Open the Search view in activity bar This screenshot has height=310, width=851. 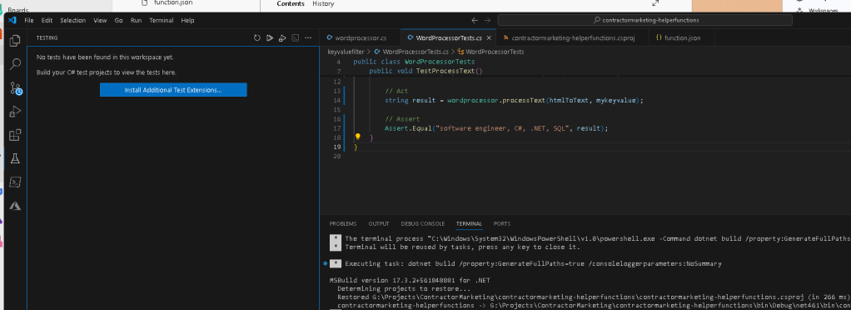(15, 64)
